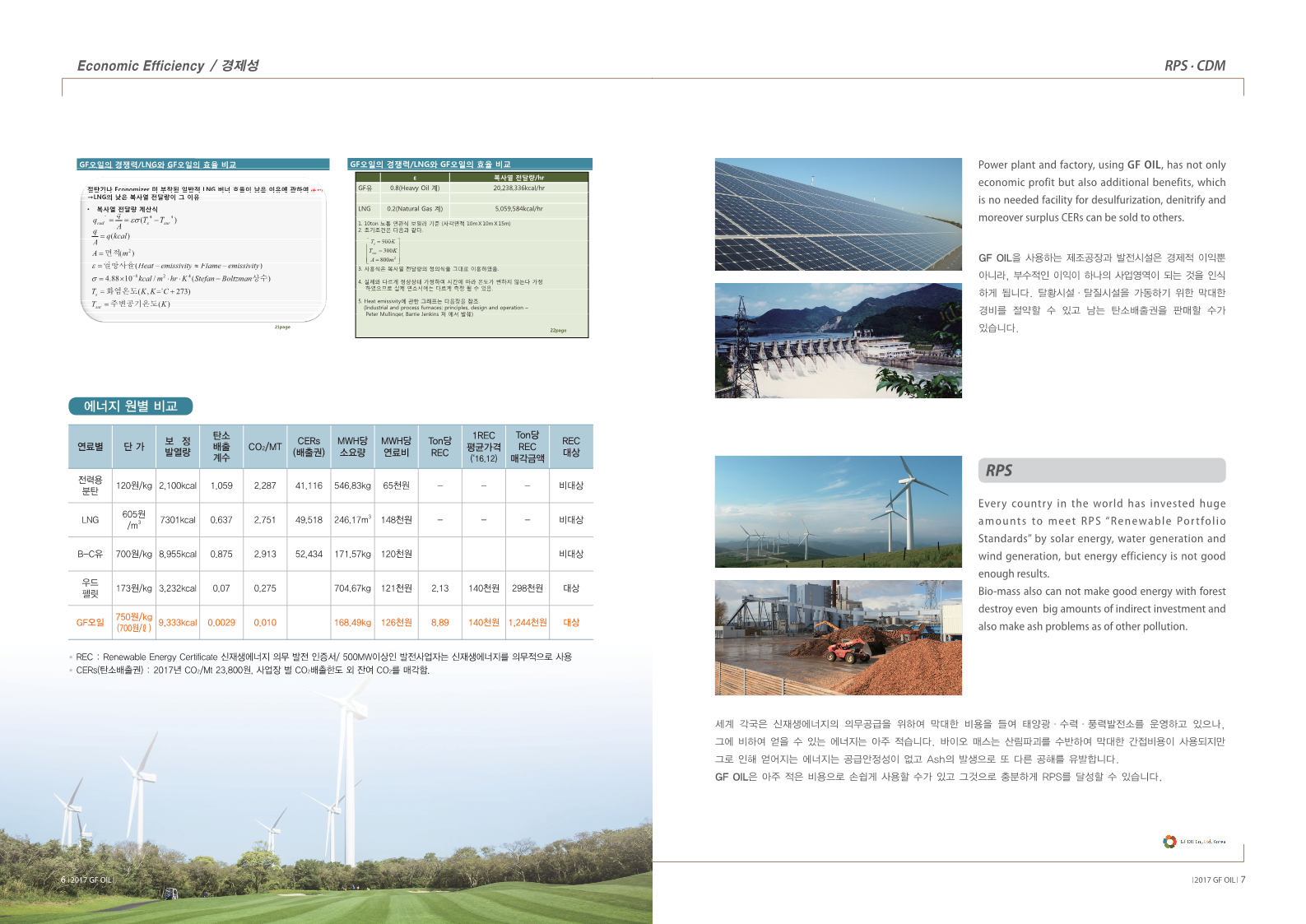Viewport: 1306px width, 924px height.
Task: Click the '0,0029' carbon coefficient cell
Action: pyautogui.click(x=221, y=623)
